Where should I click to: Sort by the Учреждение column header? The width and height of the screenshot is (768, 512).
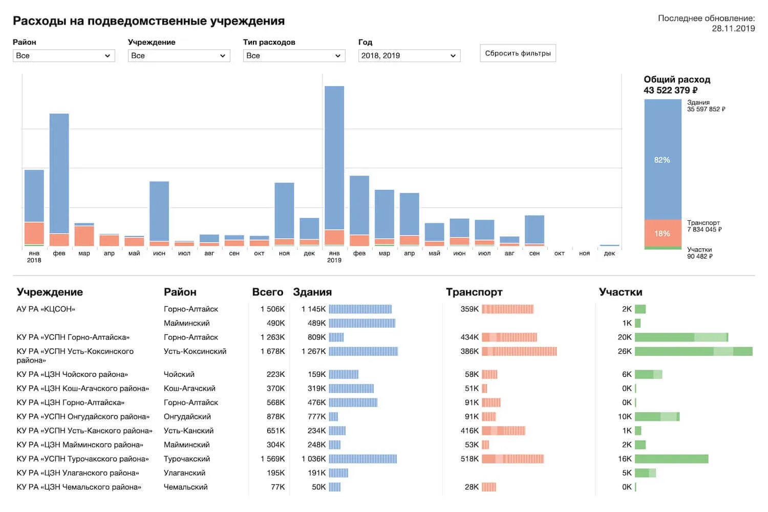pos(50,292)
